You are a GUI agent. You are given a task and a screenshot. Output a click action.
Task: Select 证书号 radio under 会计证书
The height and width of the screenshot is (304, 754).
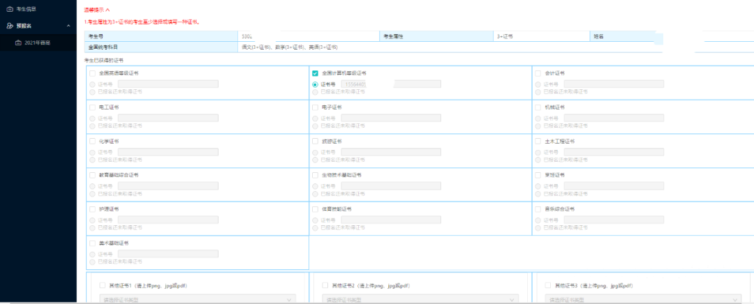click(x=538, y=84)
